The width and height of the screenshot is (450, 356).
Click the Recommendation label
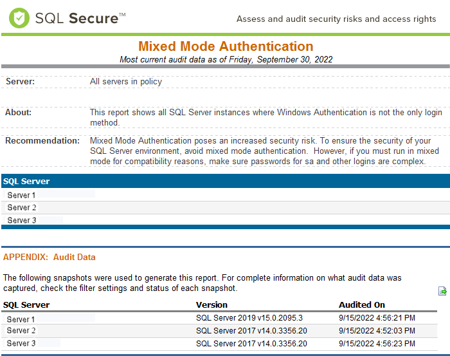(x=42, y=141)
